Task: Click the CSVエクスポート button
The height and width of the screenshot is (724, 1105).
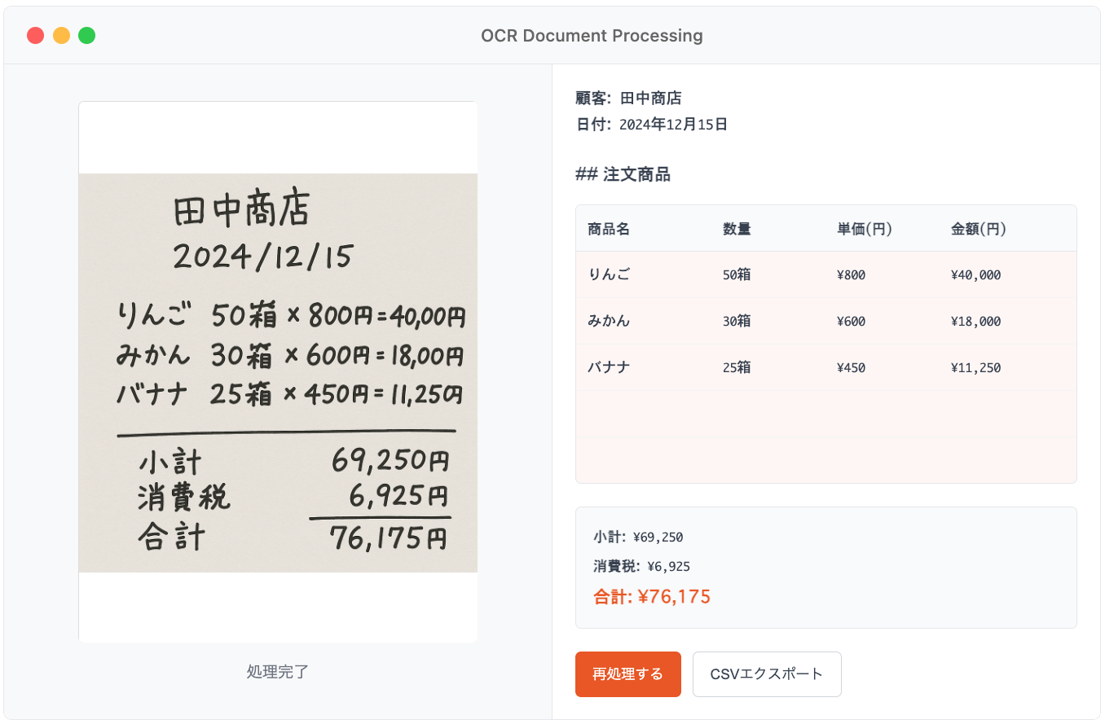Action: (x=767, y=674)
